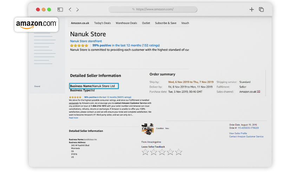Go forward with the right arrow

point(77,9)
